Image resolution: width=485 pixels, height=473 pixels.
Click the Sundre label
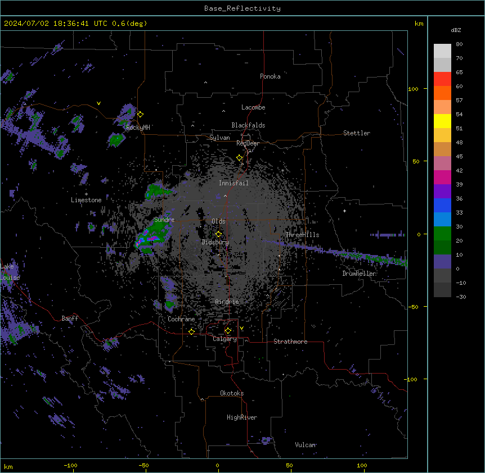tap(164, 220)
